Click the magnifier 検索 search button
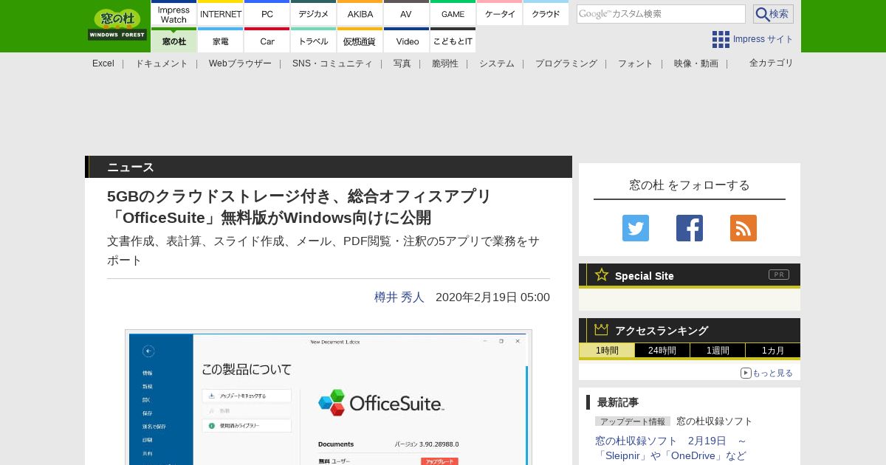Screen dimensions: 886x465 [x=773, y=14]
